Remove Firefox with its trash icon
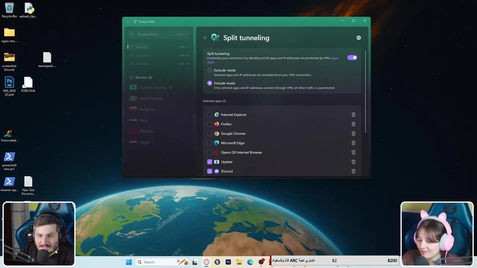 pos(353,124)
